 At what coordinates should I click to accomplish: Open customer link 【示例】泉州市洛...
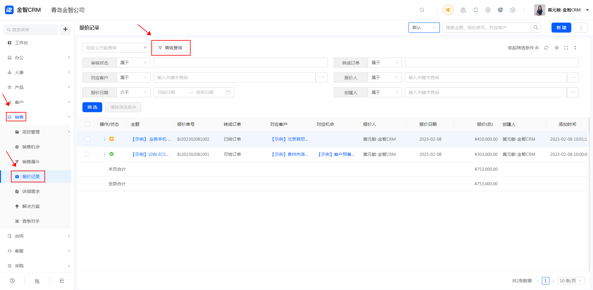(x=290, y=154)
